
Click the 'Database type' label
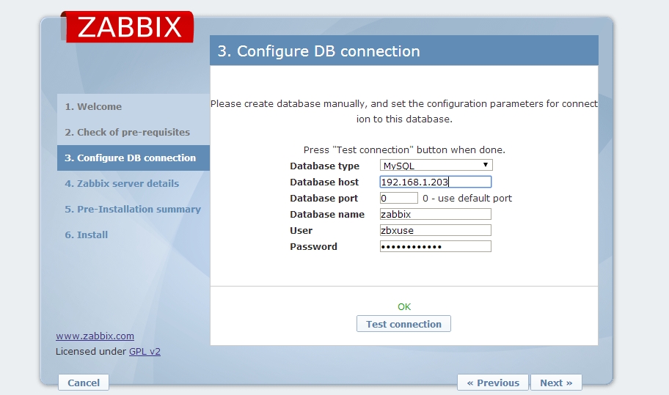tap(325, 166)
